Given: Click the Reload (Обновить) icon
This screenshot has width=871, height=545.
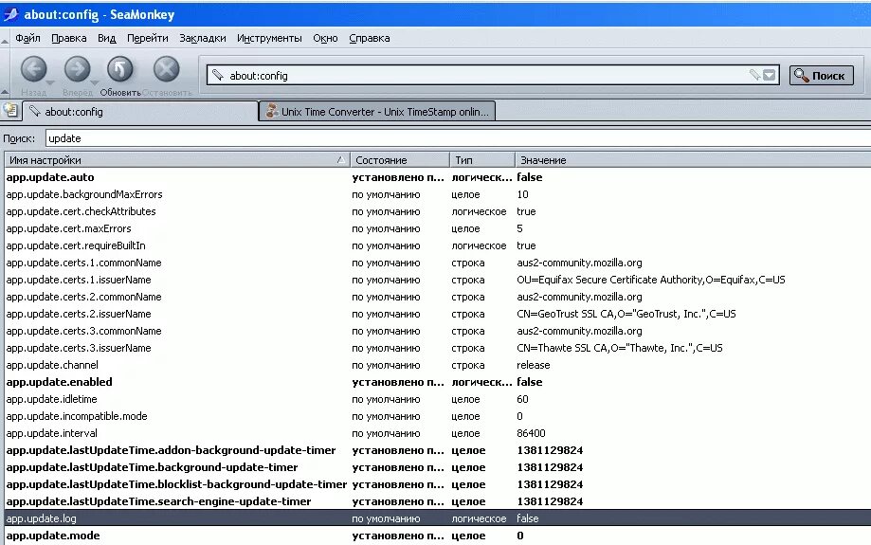Looking at the screenshot, I should [x=120, y=70].
